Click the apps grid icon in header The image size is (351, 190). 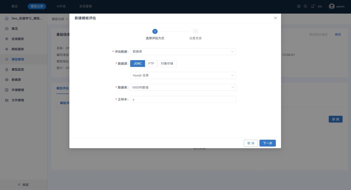299,6
